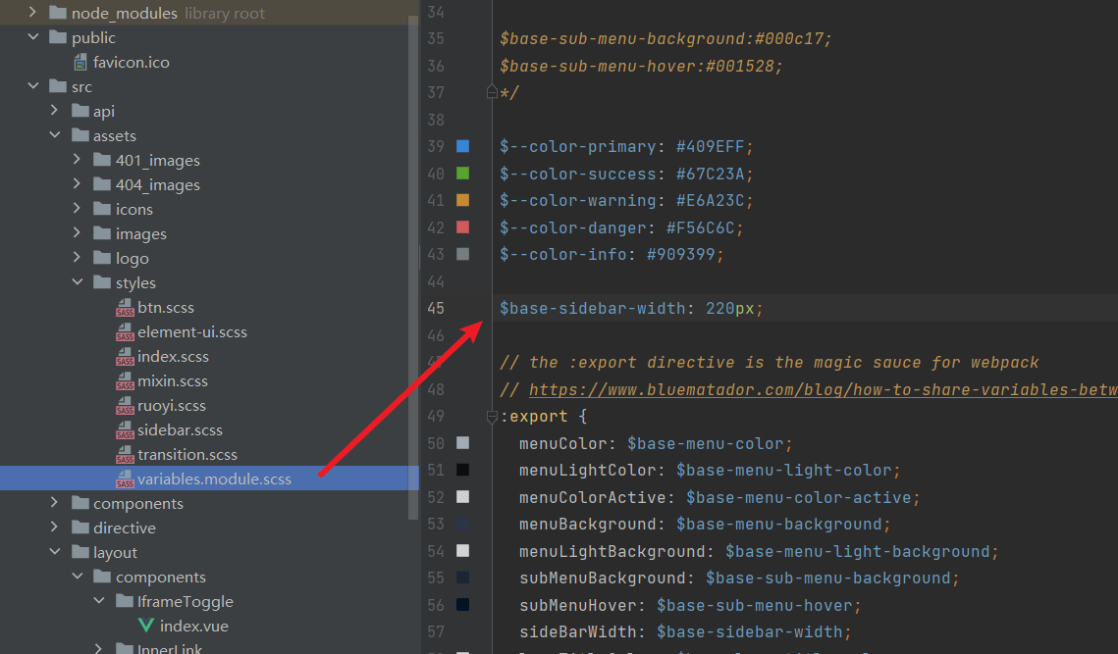
Task: Click line number 49 in the gutter
Action: click(436, 416)
